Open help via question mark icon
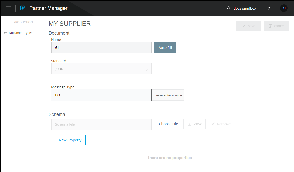Image resolution: width=294 pixels, height=172 pixels. point(269,8)
